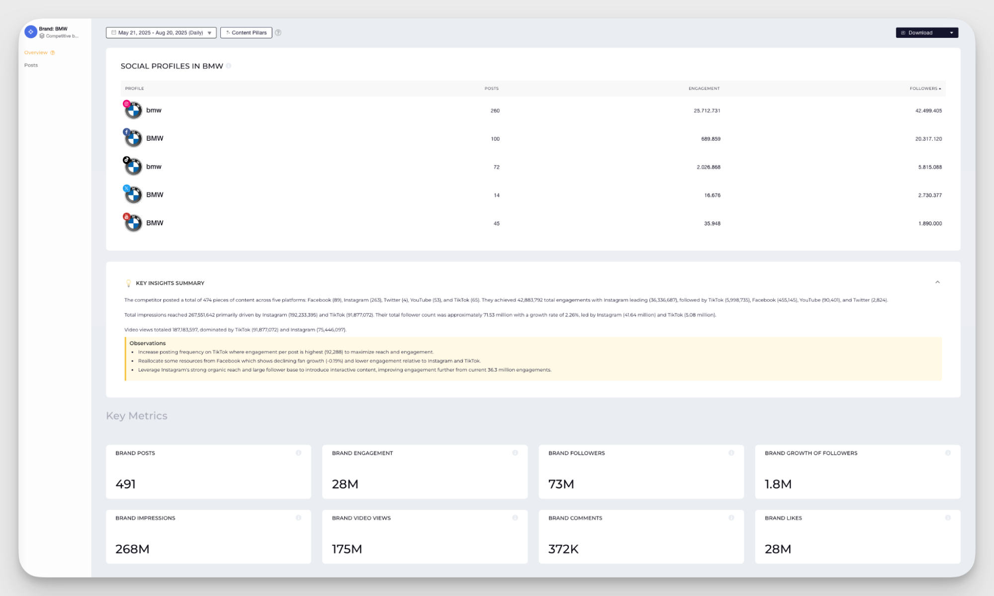994x596 pixels.
Task: Click the Instagram bmw profile avatar
Action: (x=133, y=110)
